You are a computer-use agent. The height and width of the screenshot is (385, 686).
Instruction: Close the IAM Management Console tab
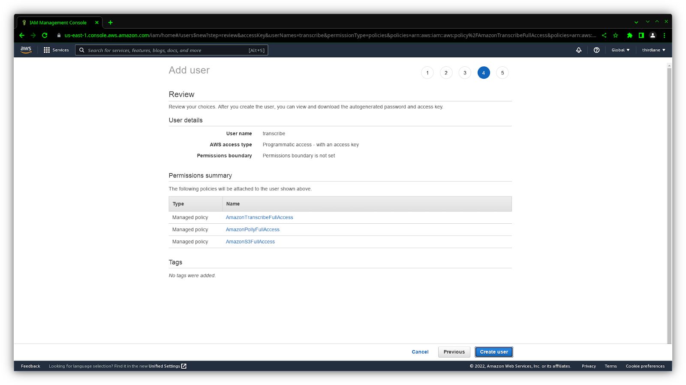coord(97,23)
